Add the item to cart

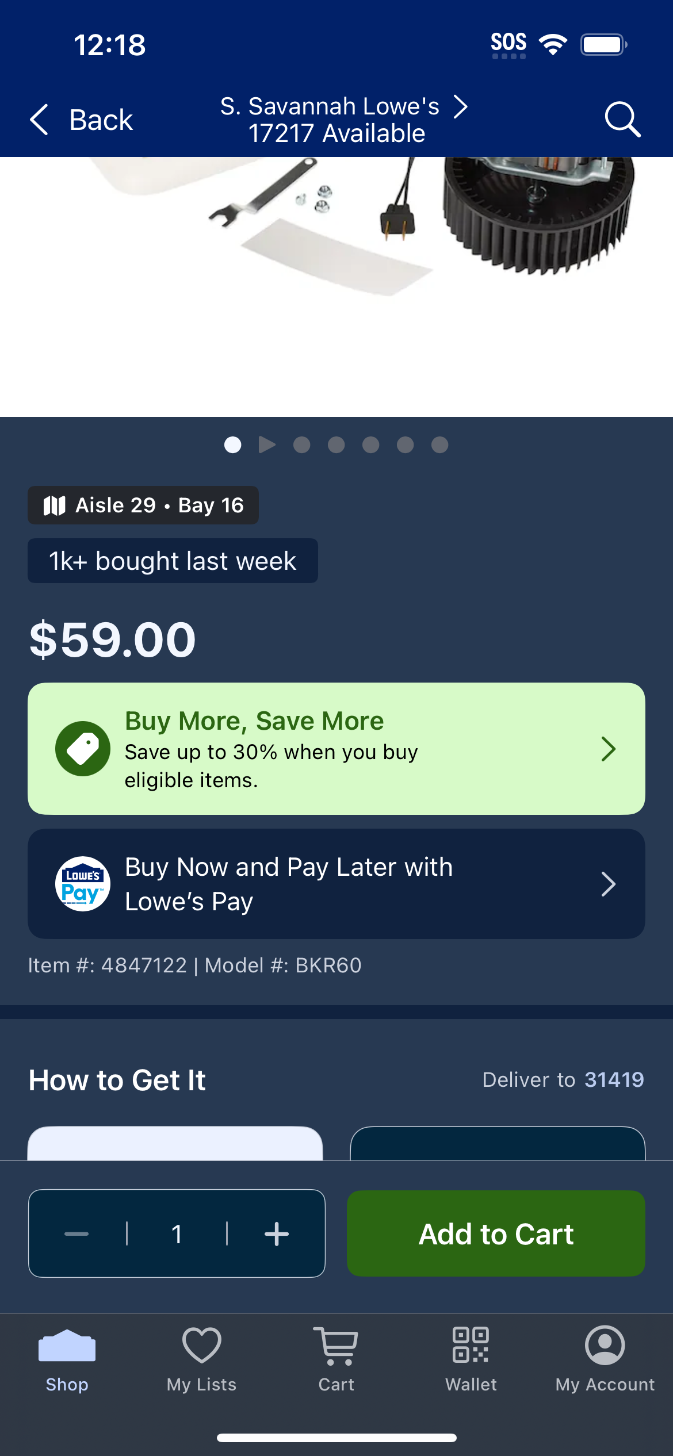[x=496, y=1233]
